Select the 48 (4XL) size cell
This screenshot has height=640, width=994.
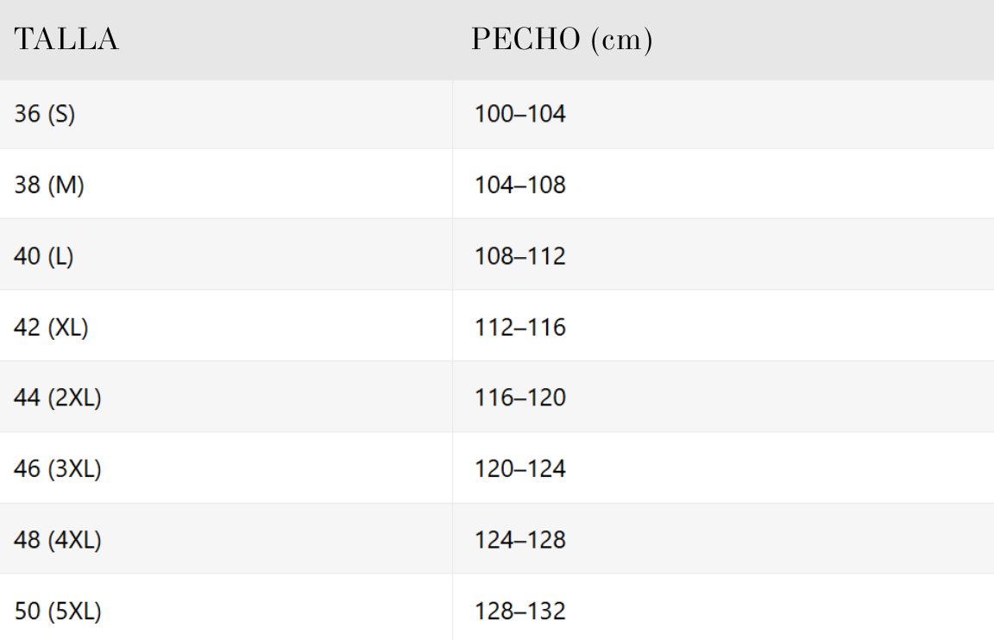pos(58,540)
